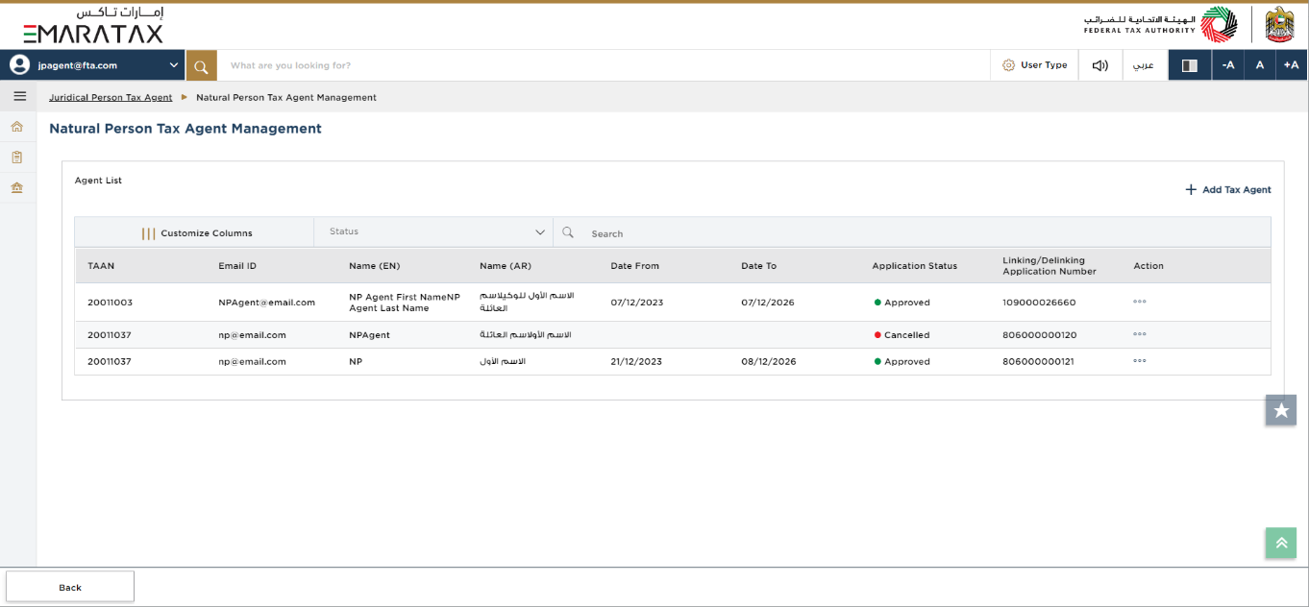1309x607 pixels.
Task: Click the Name (AR) column header
Action: click(506, 266)
